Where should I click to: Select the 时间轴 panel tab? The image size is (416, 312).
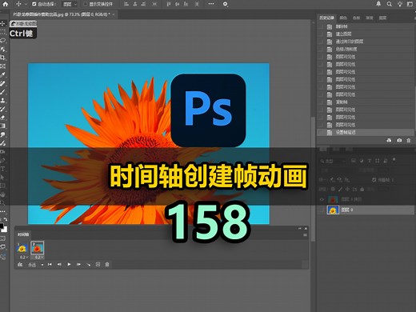(23, 234)
